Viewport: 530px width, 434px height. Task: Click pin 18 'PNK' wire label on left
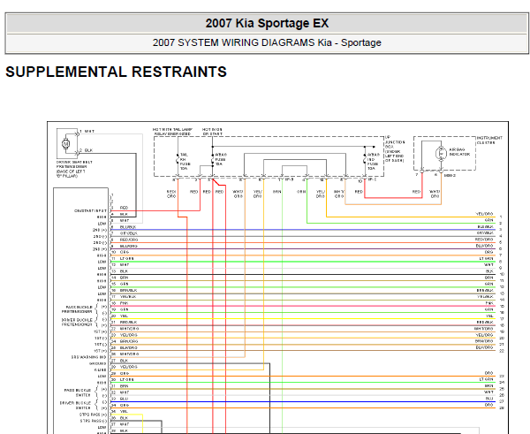124,303
